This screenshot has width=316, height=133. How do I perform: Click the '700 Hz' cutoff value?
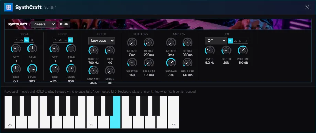(93, 63)
